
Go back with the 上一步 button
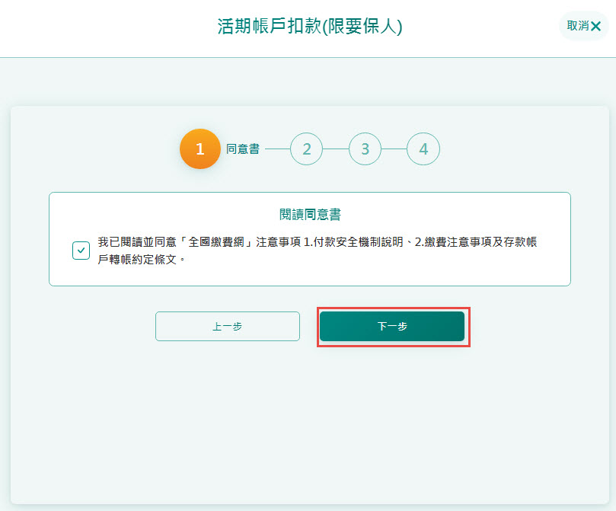[x=228, y=327]
